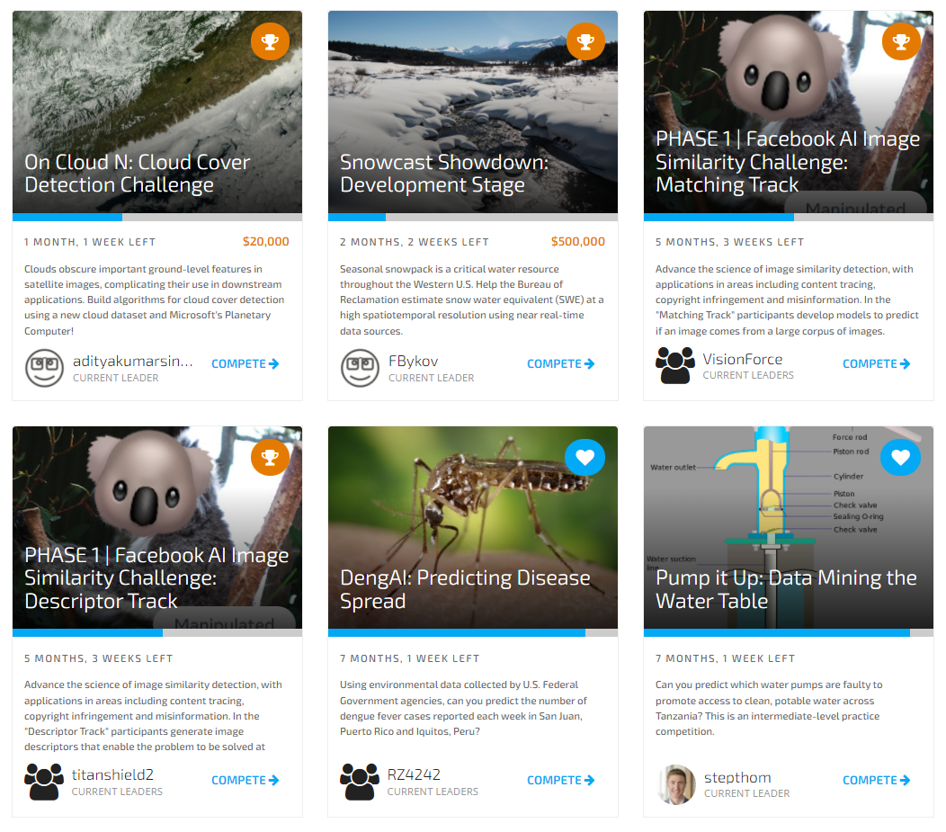The width and height of the screenshot is (946, 832).
Task: Click COMPETE under the Matching Track card
Action: tap(876, 363)
